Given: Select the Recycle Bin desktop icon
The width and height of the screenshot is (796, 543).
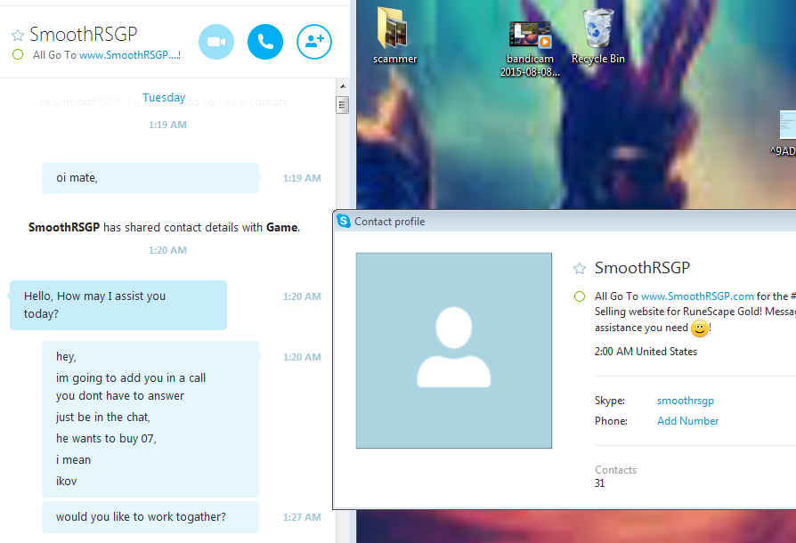Looking at the screenshot, I should 598,36.
